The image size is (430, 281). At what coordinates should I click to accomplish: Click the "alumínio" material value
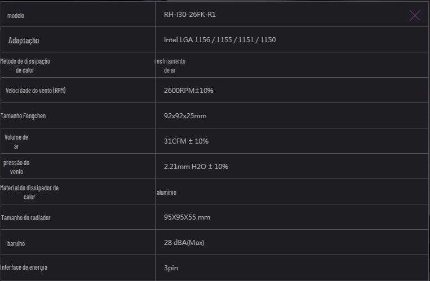coord(166,192)
